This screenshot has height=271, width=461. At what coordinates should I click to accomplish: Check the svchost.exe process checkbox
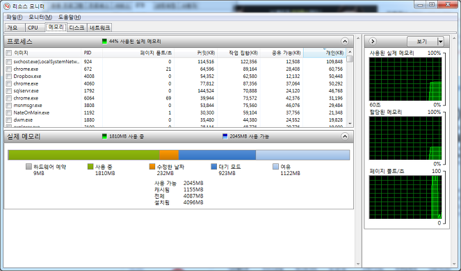pos(9,62)
